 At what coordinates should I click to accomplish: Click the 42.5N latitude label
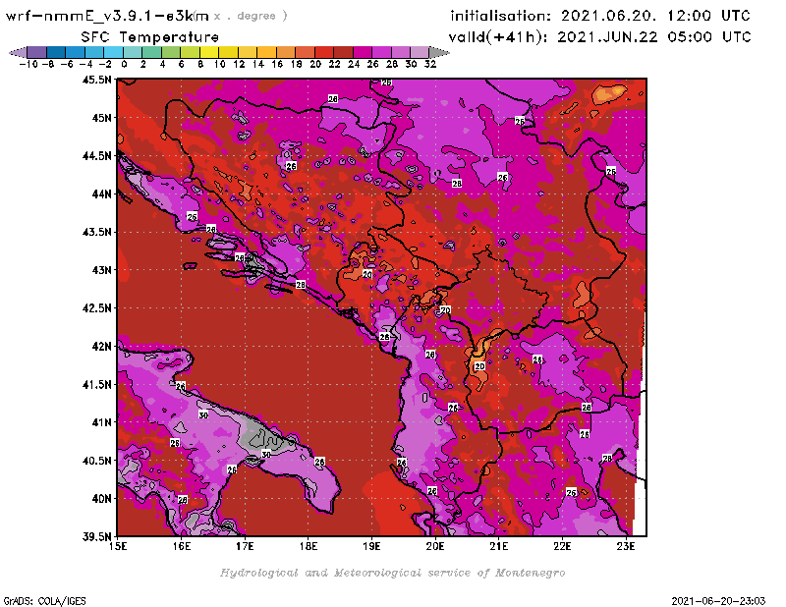[96, 308]
